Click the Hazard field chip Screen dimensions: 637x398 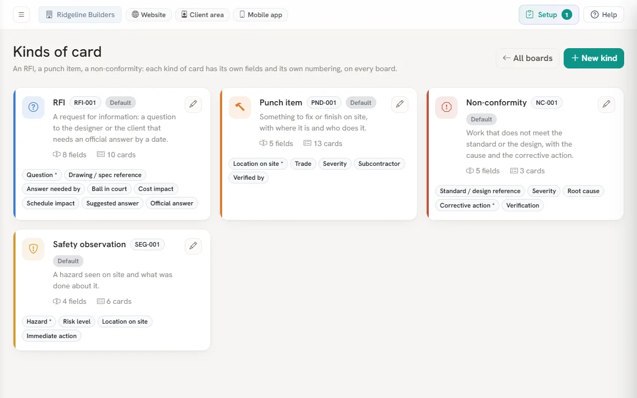pos(39,322)
